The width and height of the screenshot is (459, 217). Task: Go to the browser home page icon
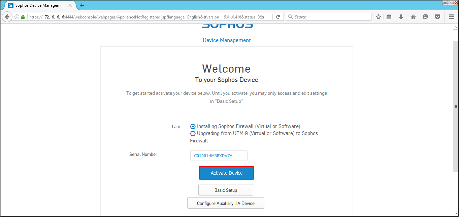(x=413, y=17)
